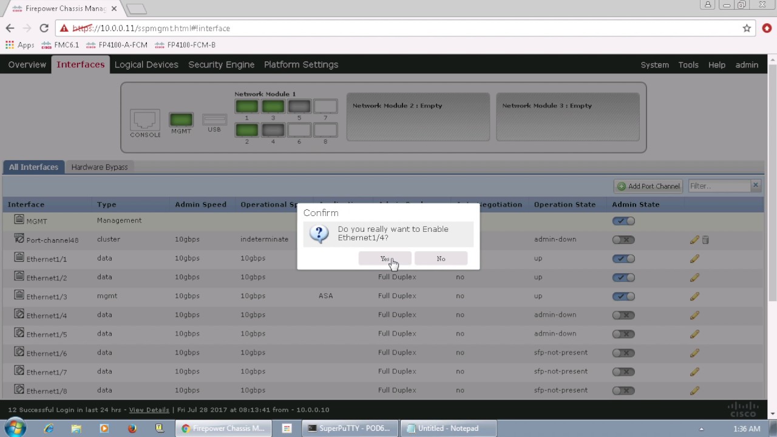Open the admin user menu

pyautogui.click(x=747, y=64)
